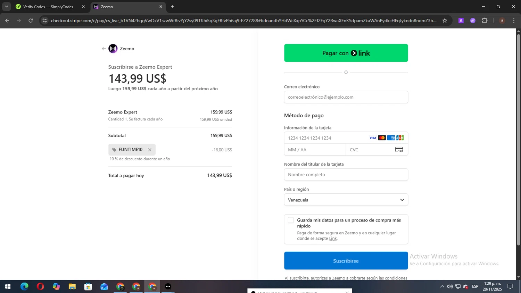Open the black chat-bubble taskbar app
This screenshot has width=521, height=293.
tap(168, 286)
